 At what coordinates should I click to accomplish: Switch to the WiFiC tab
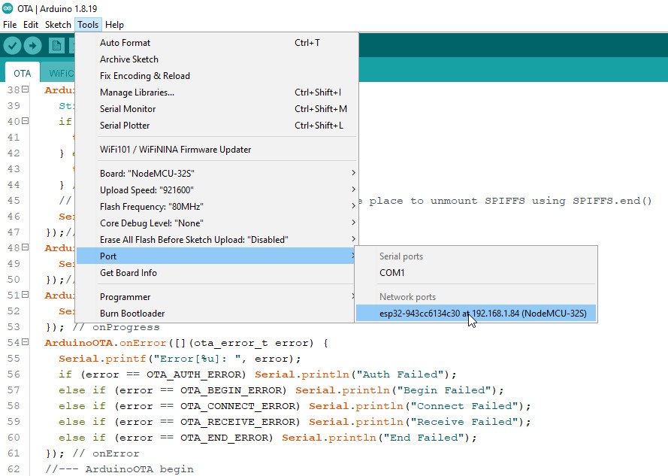click(59, 73)
